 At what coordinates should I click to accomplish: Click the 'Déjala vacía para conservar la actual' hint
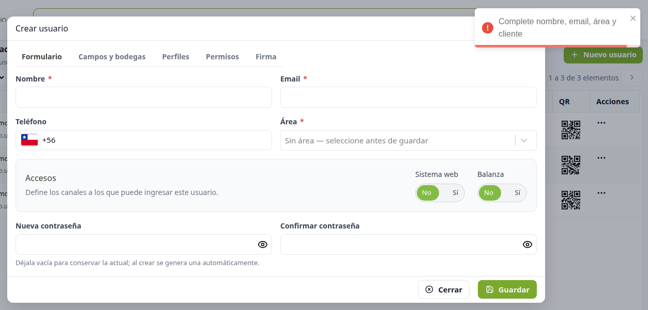(138, 263)
